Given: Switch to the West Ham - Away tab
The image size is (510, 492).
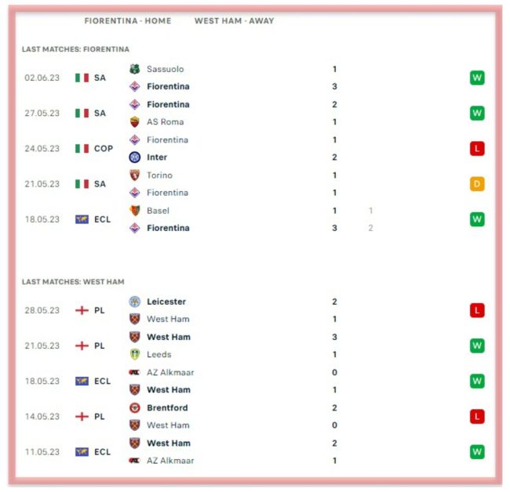Looking at the screenshot, I should coord(234,20).
